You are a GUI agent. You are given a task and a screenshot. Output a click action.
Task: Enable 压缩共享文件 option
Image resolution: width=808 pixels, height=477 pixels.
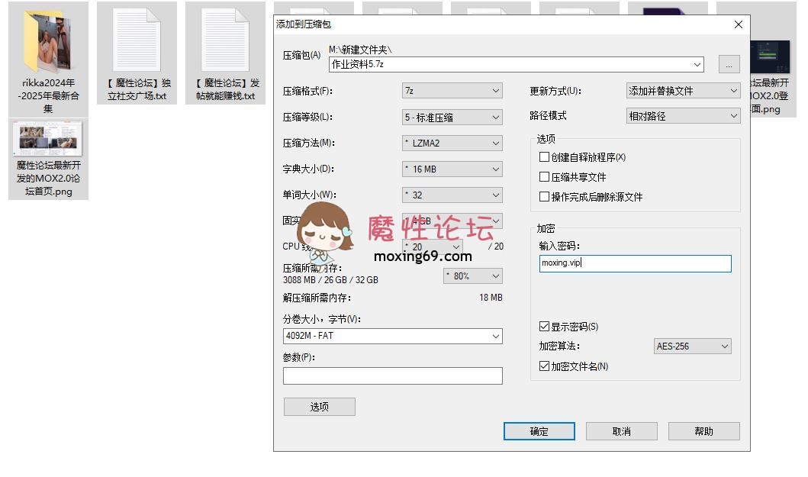point(546,178)
